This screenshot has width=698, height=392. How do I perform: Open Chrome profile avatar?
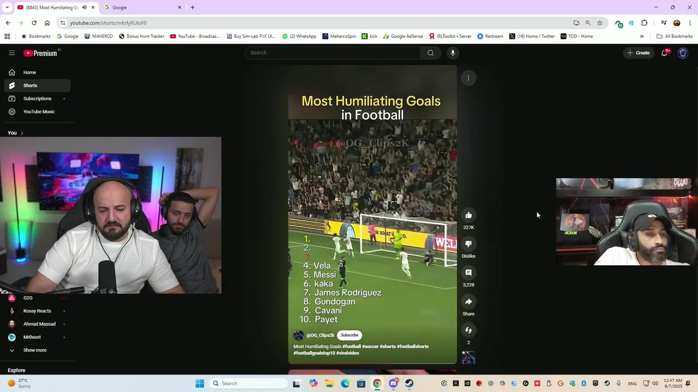[677, 23]
